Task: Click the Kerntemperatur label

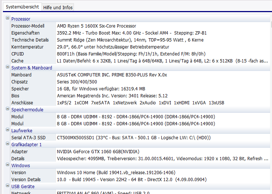Action: pyautogui.click(x=27, y=47)
